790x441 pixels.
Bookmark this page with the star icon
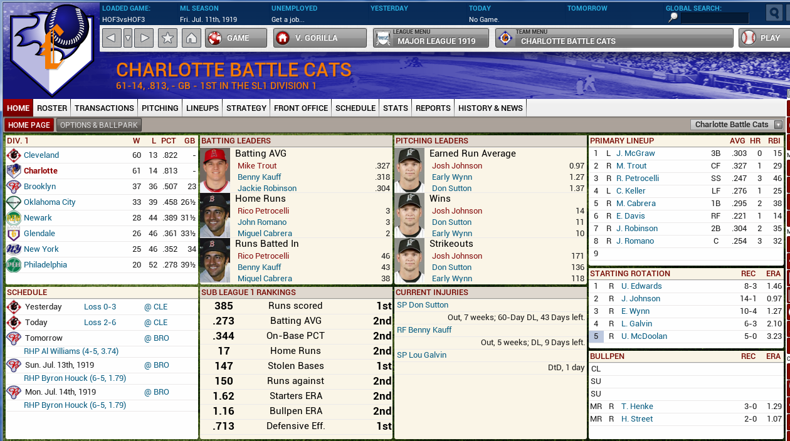(x=167, y=38)
